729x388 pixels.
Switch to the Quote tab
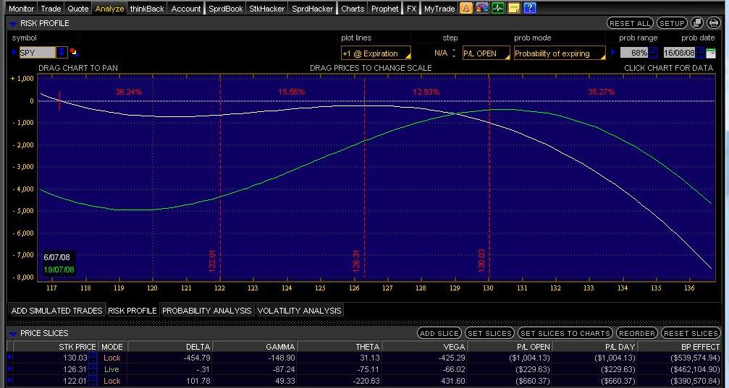tap(78, 9)
